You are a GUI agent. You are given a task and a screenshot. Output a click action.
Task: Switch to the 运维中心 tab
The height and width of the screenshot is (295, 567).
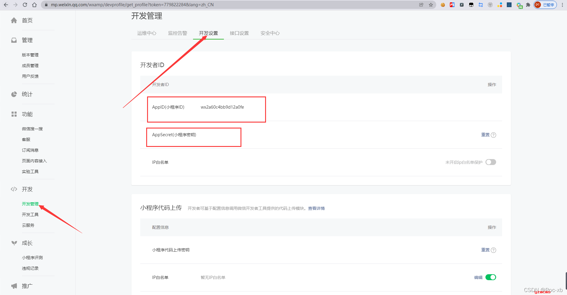tap(147, 33)
